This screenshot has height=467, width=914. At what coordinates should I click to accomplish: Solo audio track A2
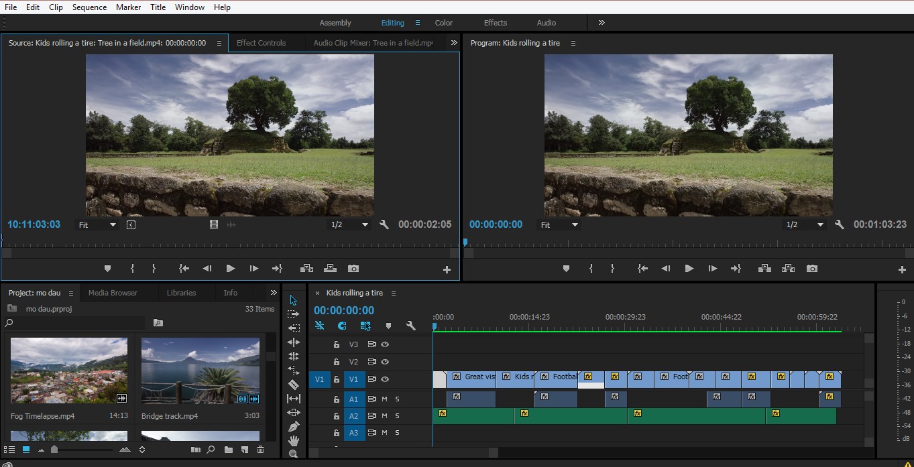(397, 416)
